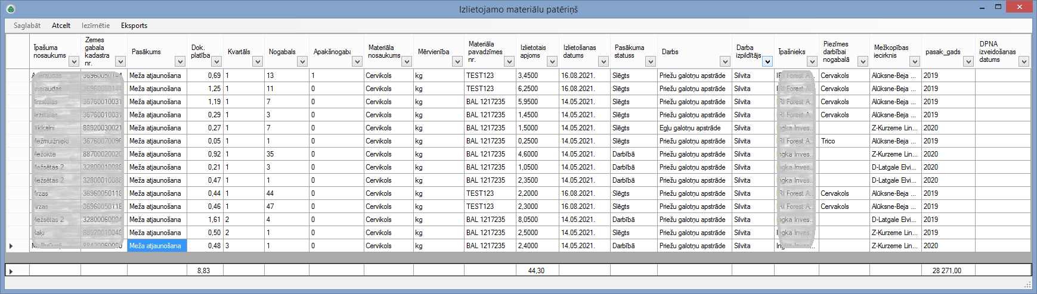Click the amount cell 2,4000 in last row
The width and height of the screenshot is (1037, 294).
537,246
